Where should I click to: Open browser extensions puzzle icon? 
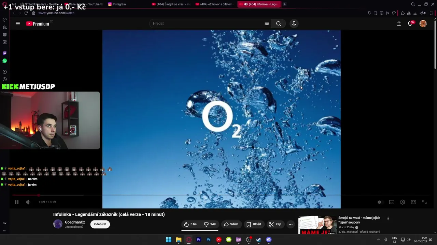403,13
